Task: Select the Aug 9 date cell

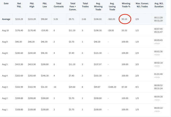Action: (x=5, y=42)
